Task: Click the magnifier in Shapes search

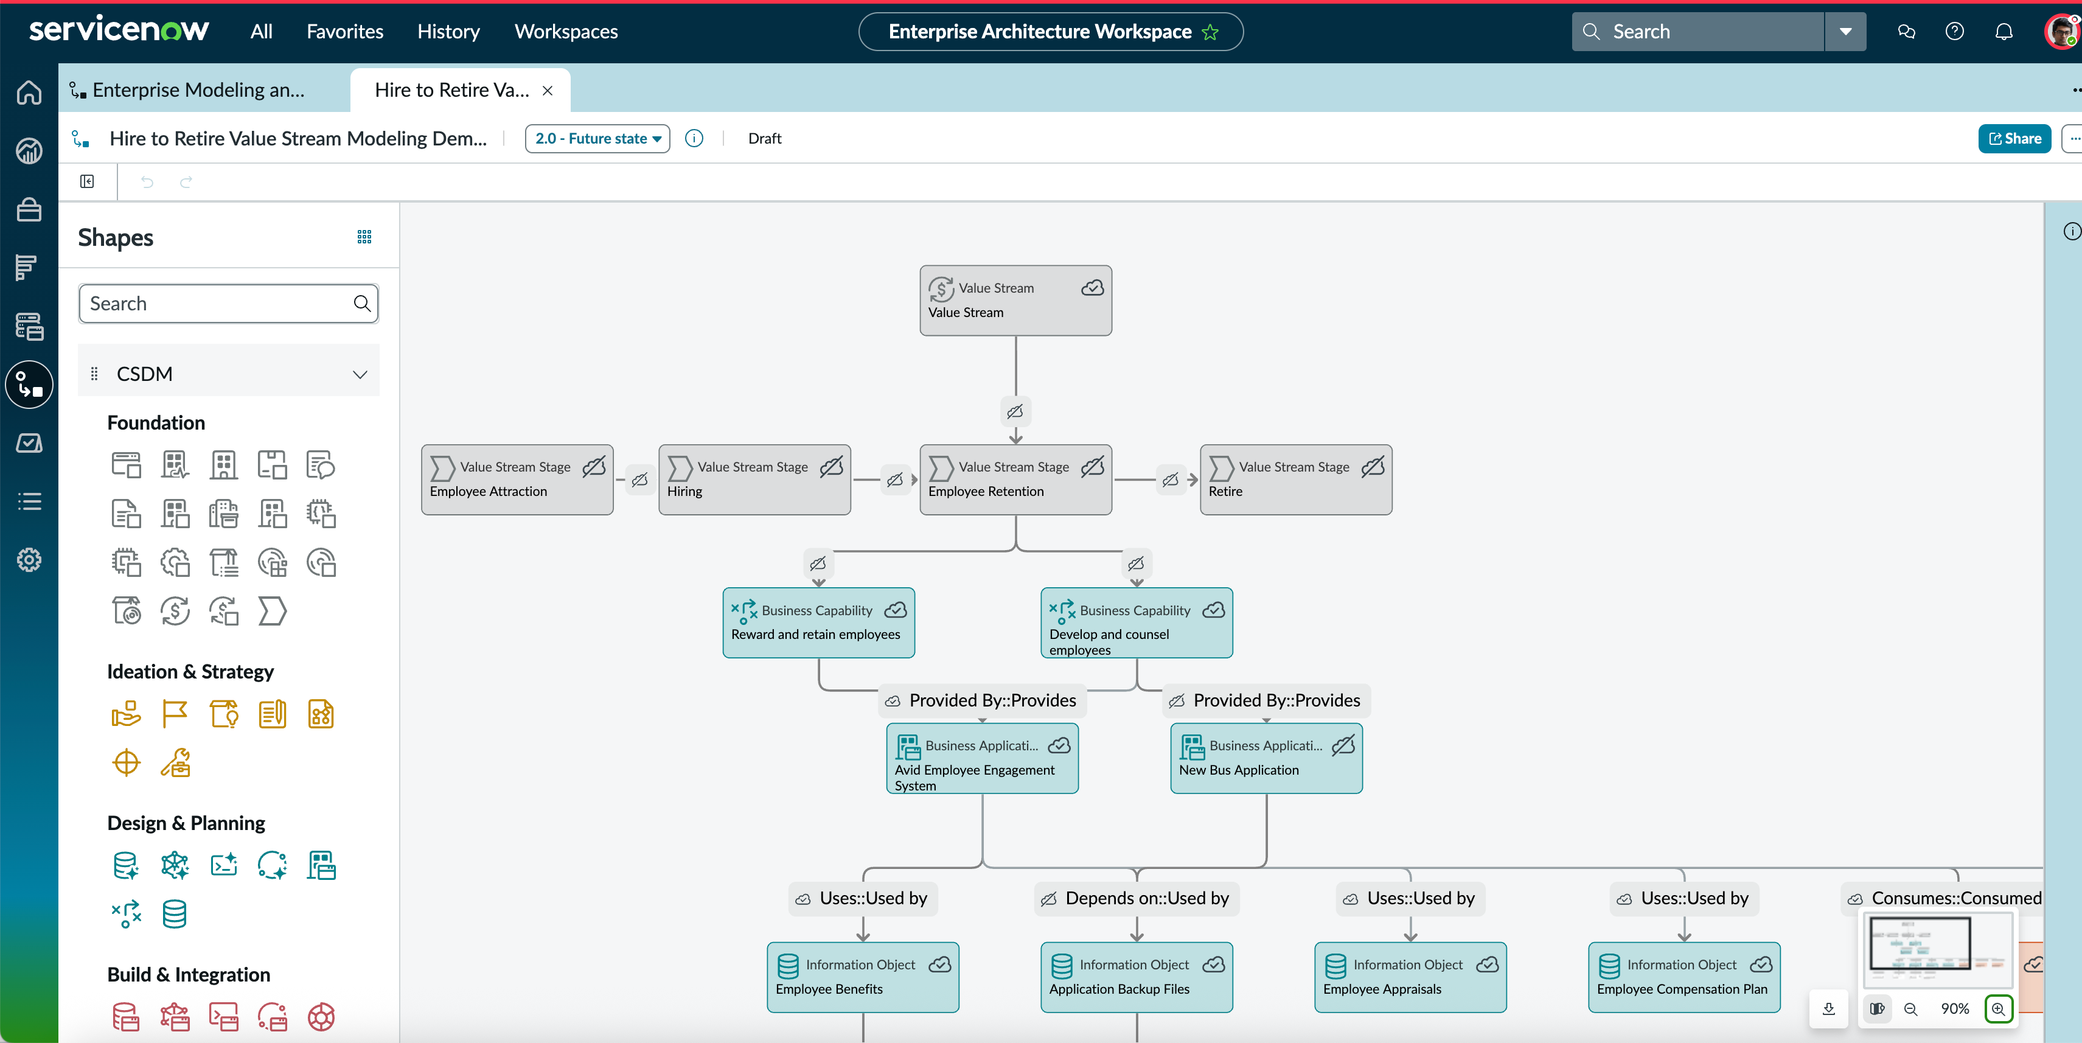Action: point(362,303)
